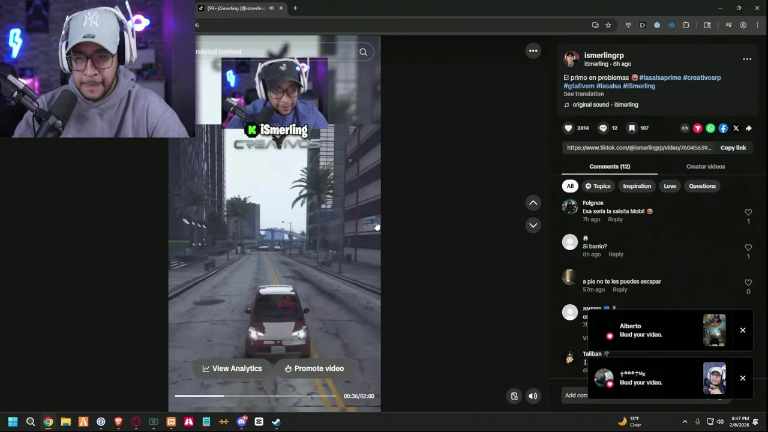The height and width of the screenshot is (432, 768).
Task: Open comments via the speech bubble icon
Action: (x=603, y=128)
